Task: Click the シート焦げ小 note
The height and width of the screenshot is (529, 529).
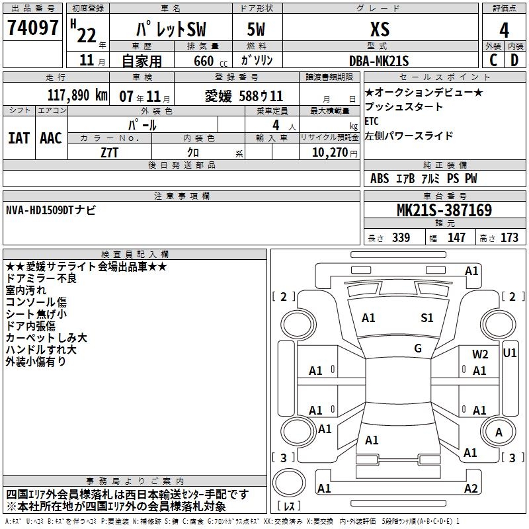Action: click(36, 313)
